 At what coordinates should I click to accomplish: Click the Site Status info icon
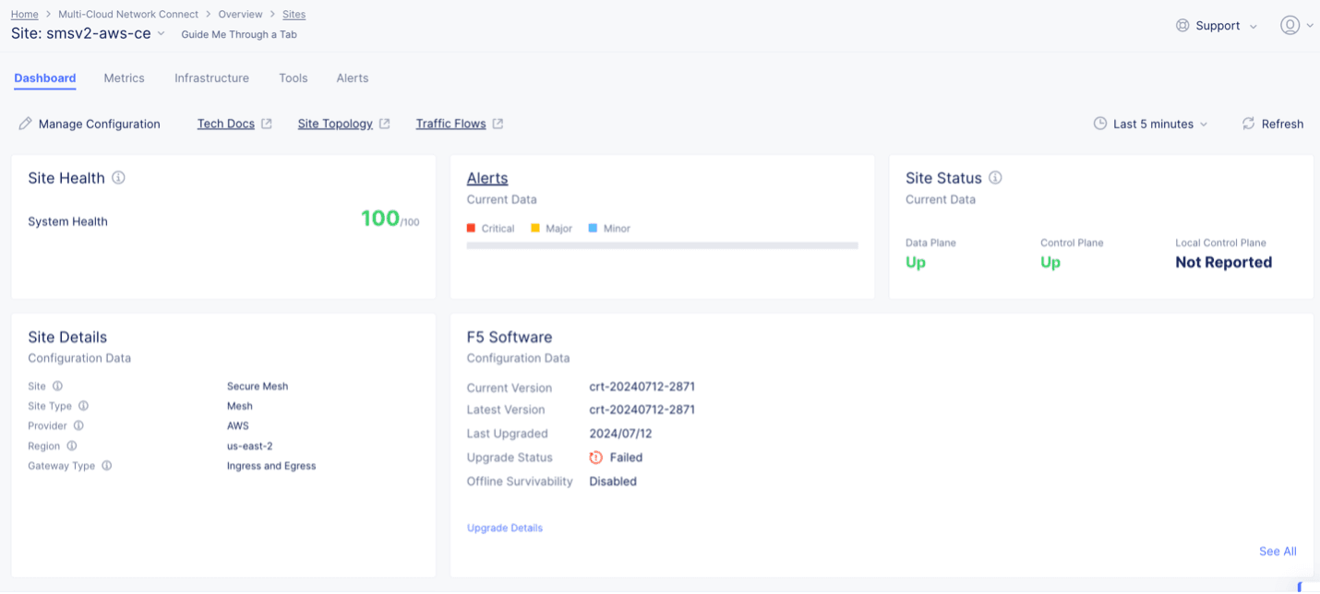[x=995, y=178]
